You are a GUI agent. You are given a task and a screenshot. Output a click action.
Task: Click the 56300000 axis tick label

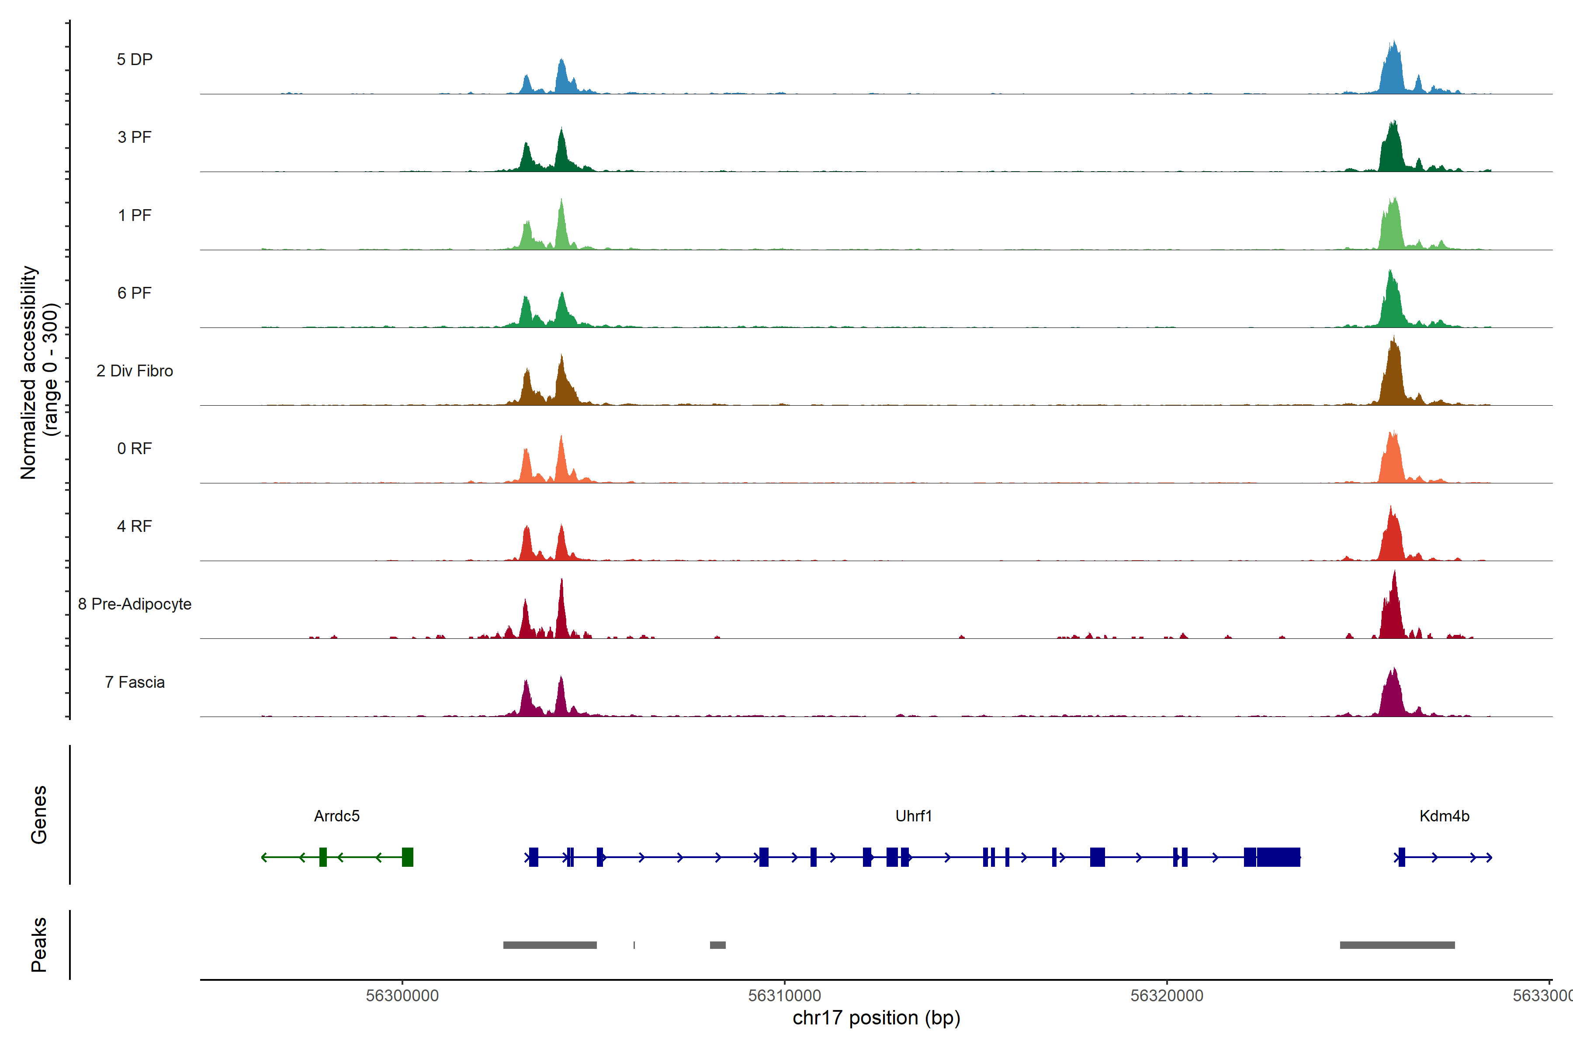(402, 996)
